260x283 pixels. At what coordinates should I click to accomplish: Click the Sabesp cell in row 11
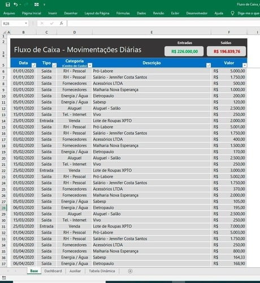[151, 102]
